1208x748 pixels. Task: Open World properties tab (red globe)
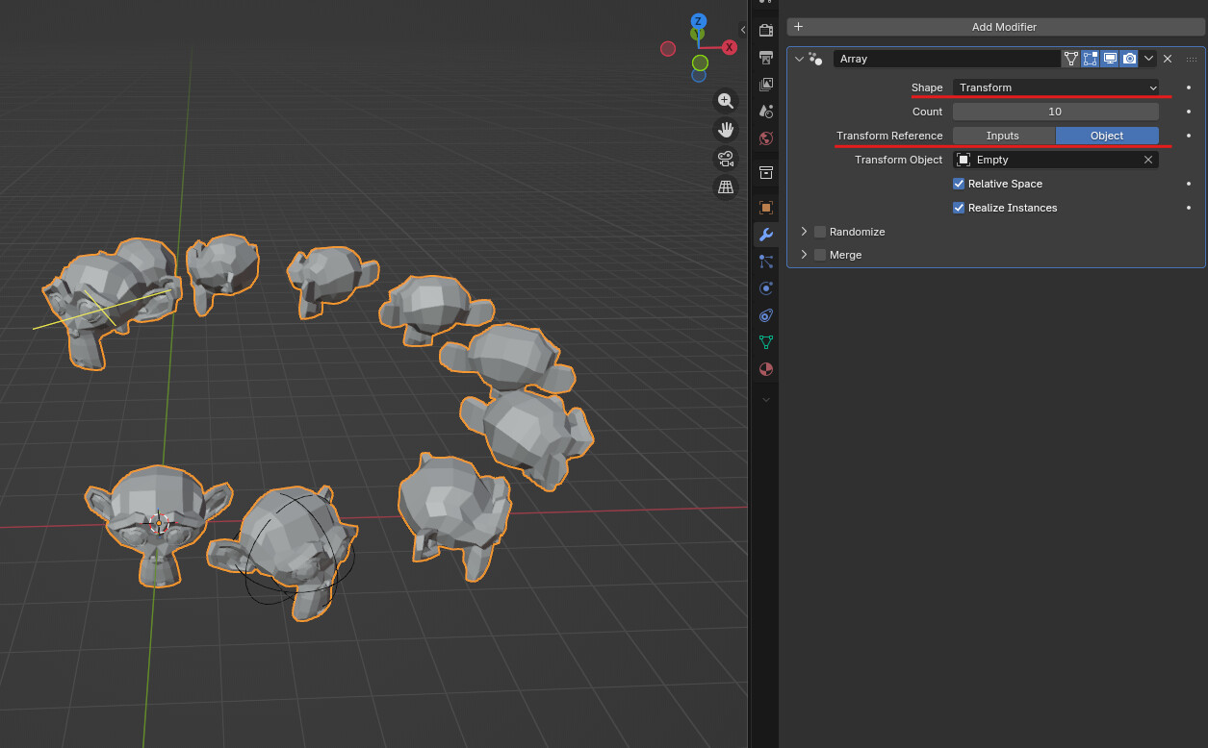coord(766,138)
